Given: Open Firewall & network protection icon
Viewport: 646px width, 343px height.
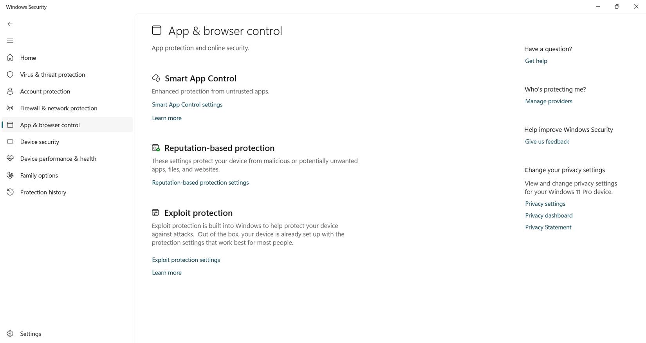Looking at the screenshot, I should click(10, 108).
